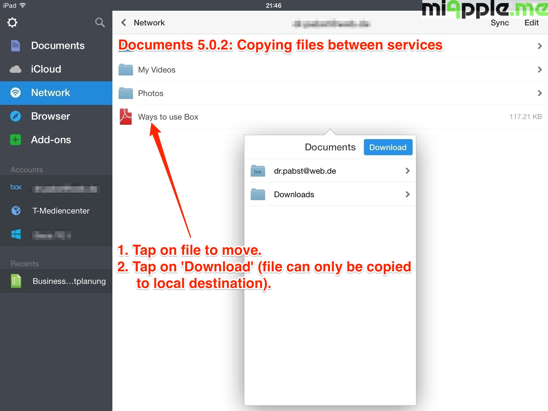The image size is (548, 411).
Task: Expand the My Videos folder chevron
Action: [539, 70]
